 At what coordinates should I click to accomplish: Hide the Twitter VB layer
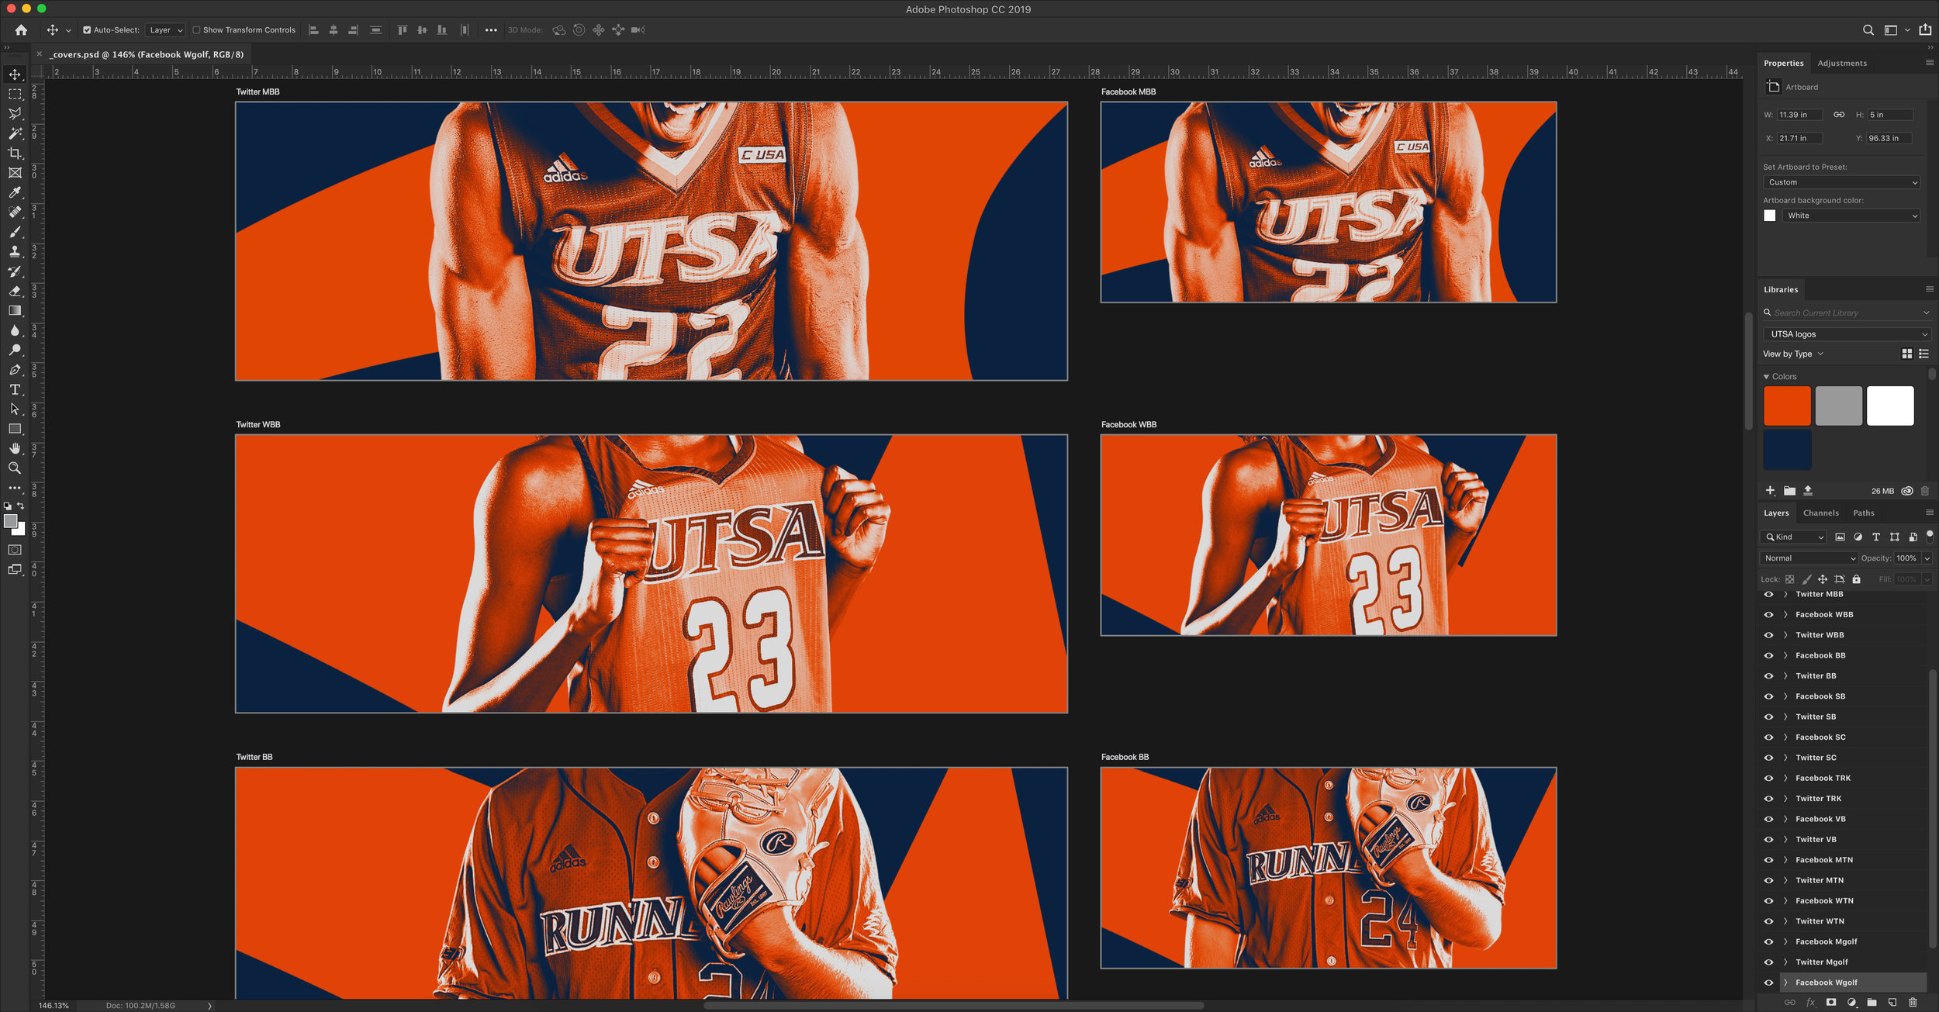pos(1768,840)
